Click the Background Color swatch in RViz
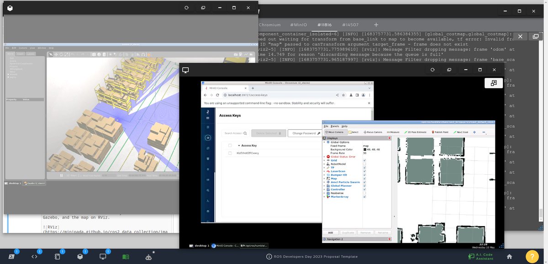 point(364,149)
